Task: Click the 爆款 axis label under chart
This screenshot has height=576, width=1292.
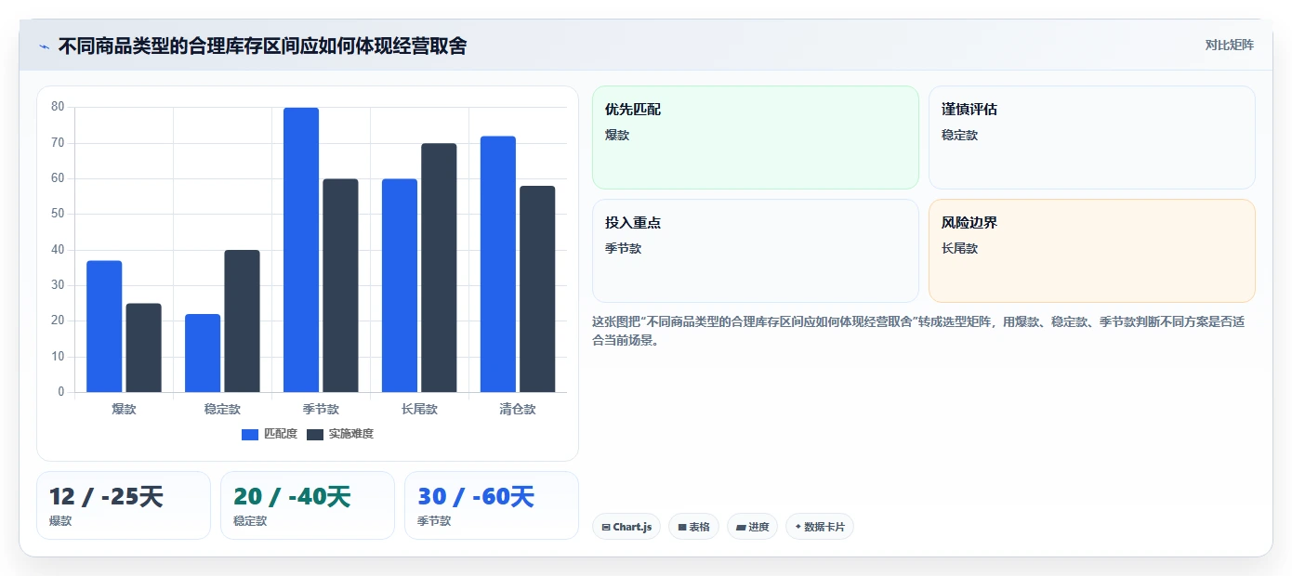Action: (124, 409)
